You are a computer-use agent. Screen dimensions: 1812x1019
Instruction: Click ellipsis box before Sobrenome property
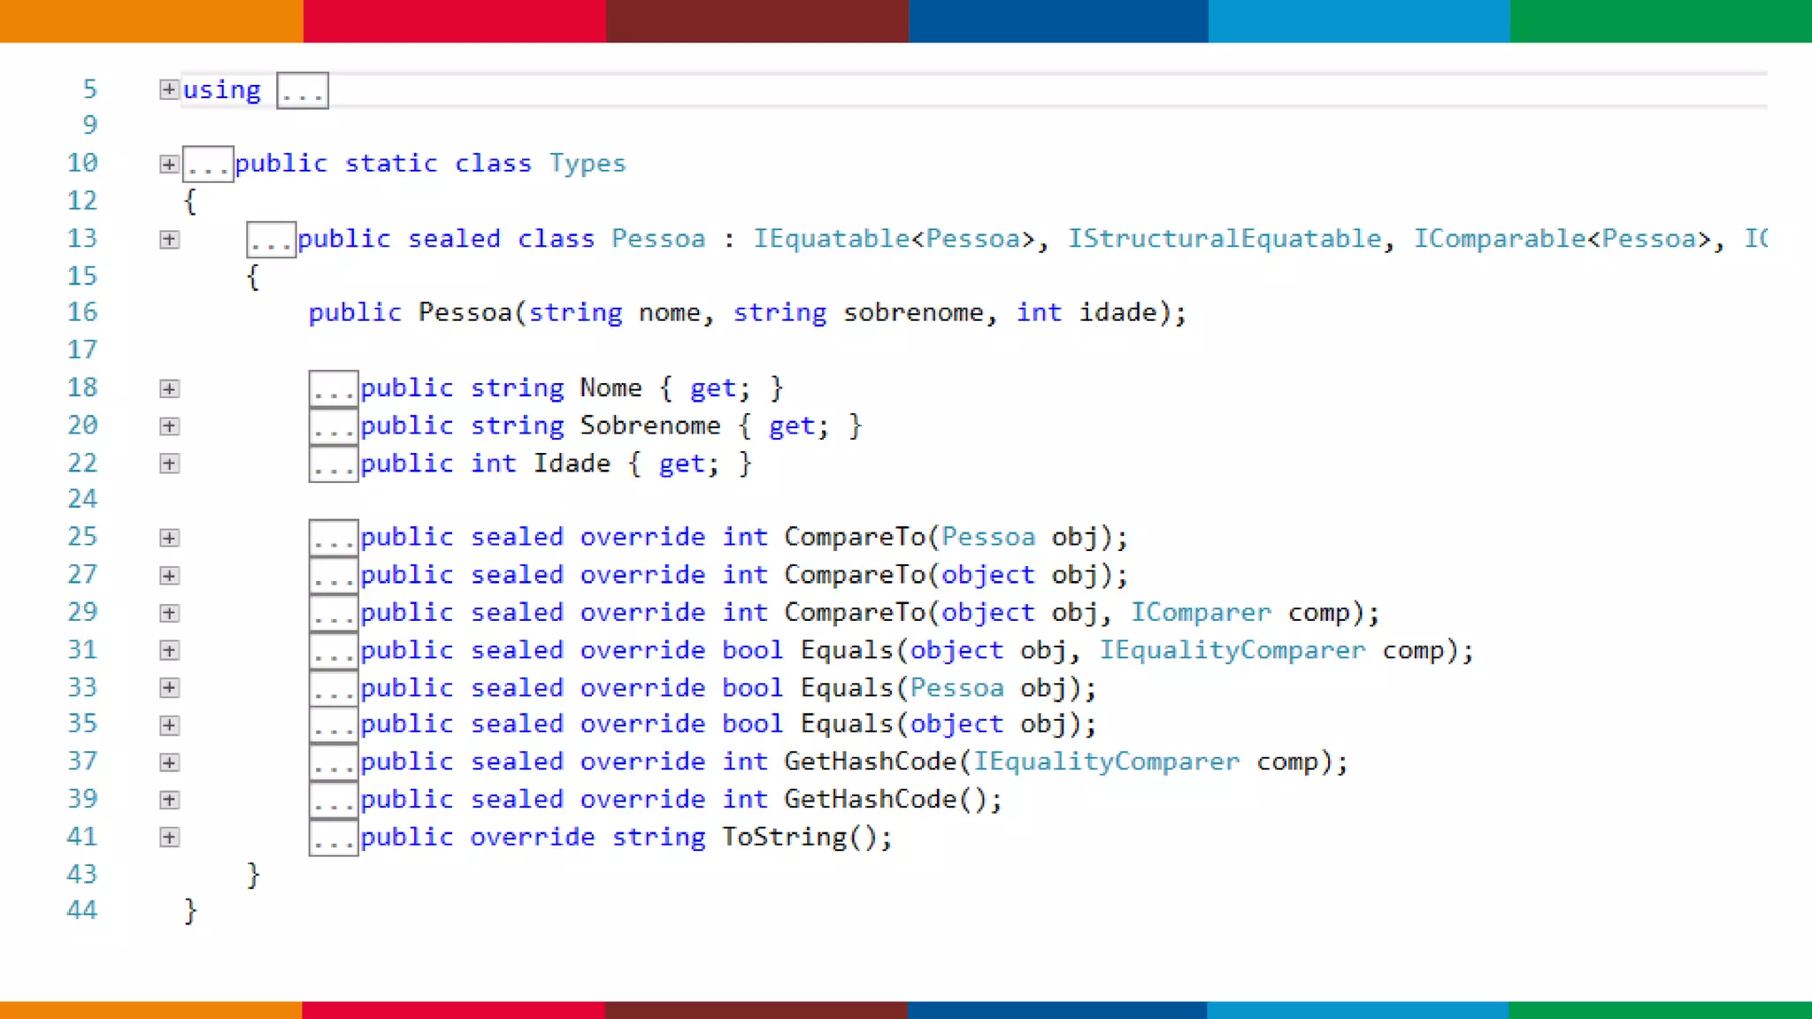334,426
